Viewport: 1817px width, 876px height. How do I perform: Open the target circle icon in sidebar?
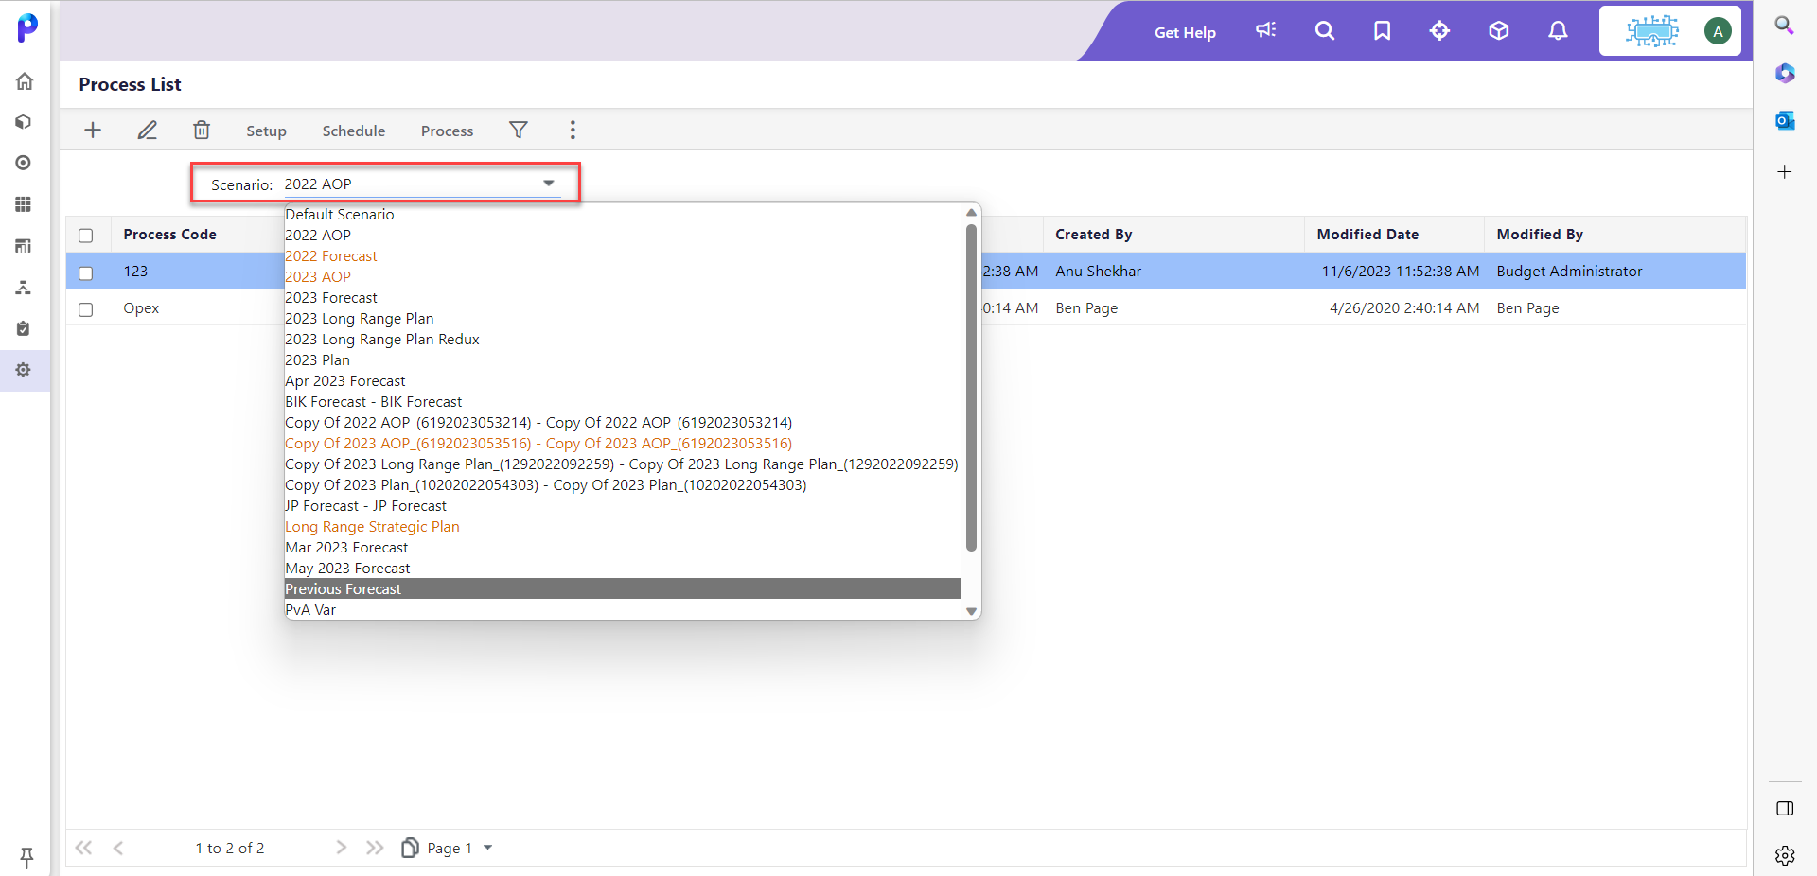24,163
